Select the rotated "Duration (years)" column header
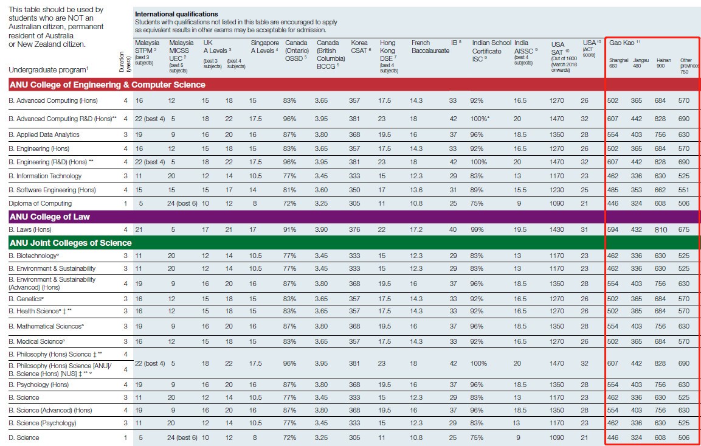 pyautogui.click(x=123, y=62)
